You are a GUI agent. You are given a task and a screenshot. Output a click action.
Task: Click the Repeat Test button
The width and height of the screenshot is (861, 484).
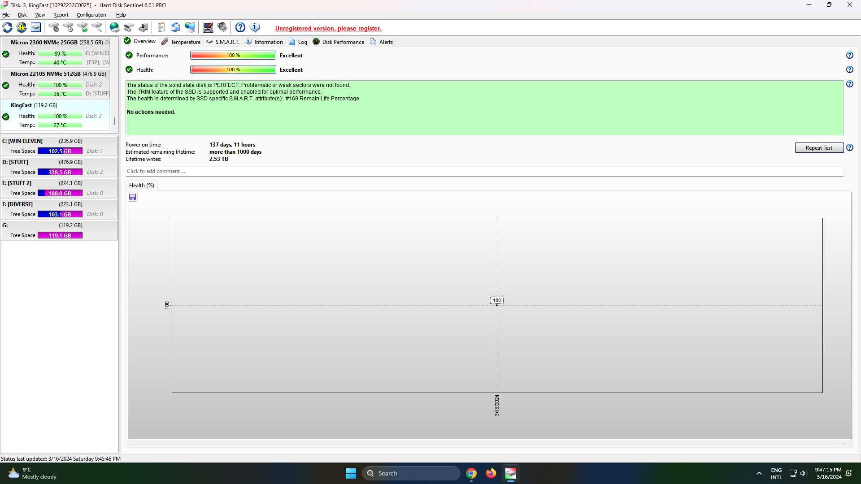tap(819, 148)
